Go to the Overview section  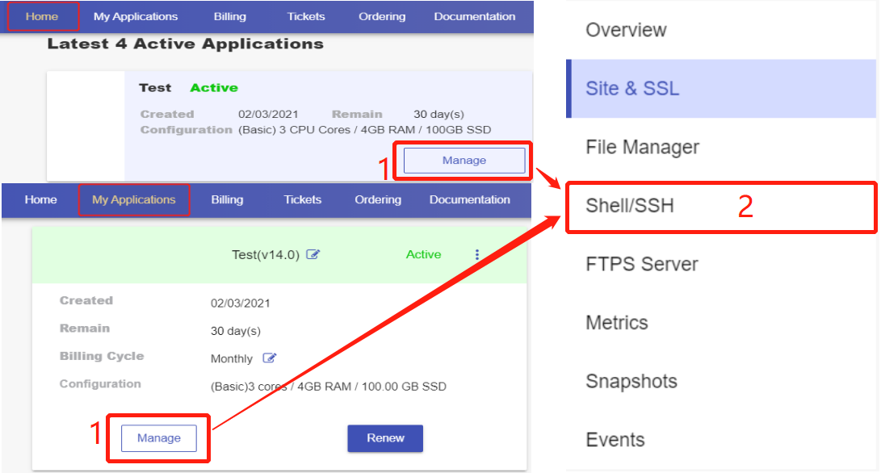coord(626,30)
